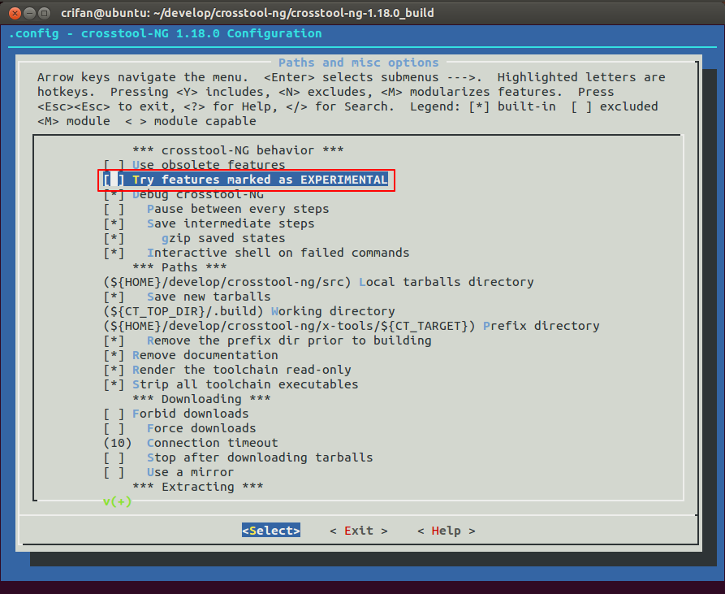Close the terminal window
The height and width of the screenshot is (594, 725).
pyautogui.click(x=15, y=13)
